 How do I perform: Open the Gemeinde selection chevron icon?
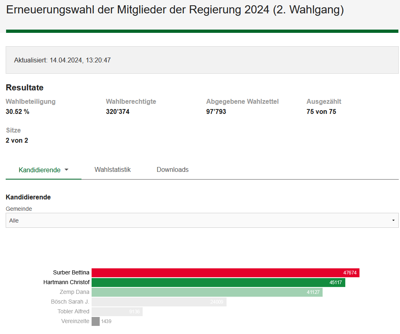[393, 220]
